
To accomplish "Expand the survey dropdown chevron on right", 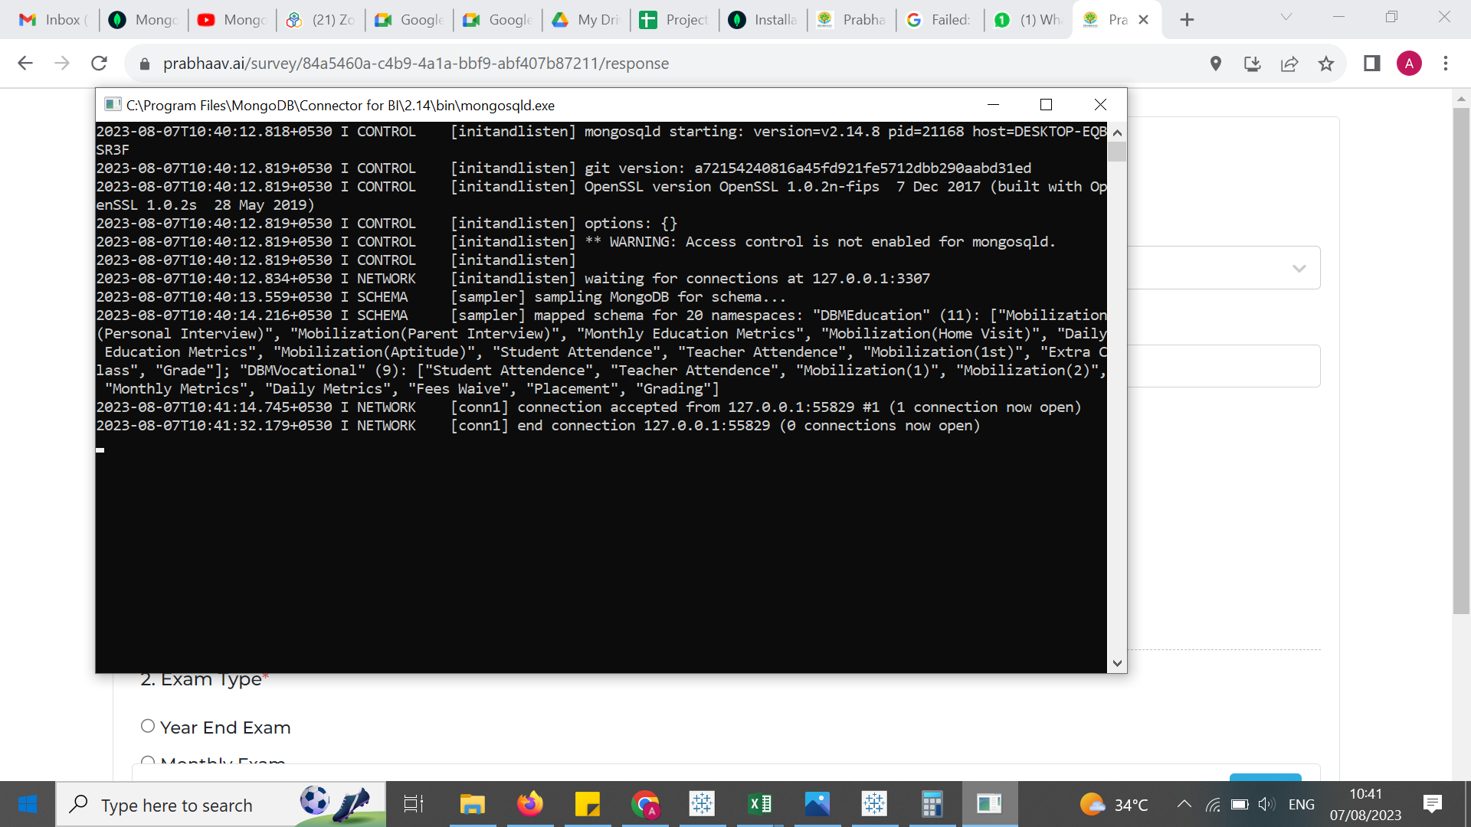I will pos(1299,268).
